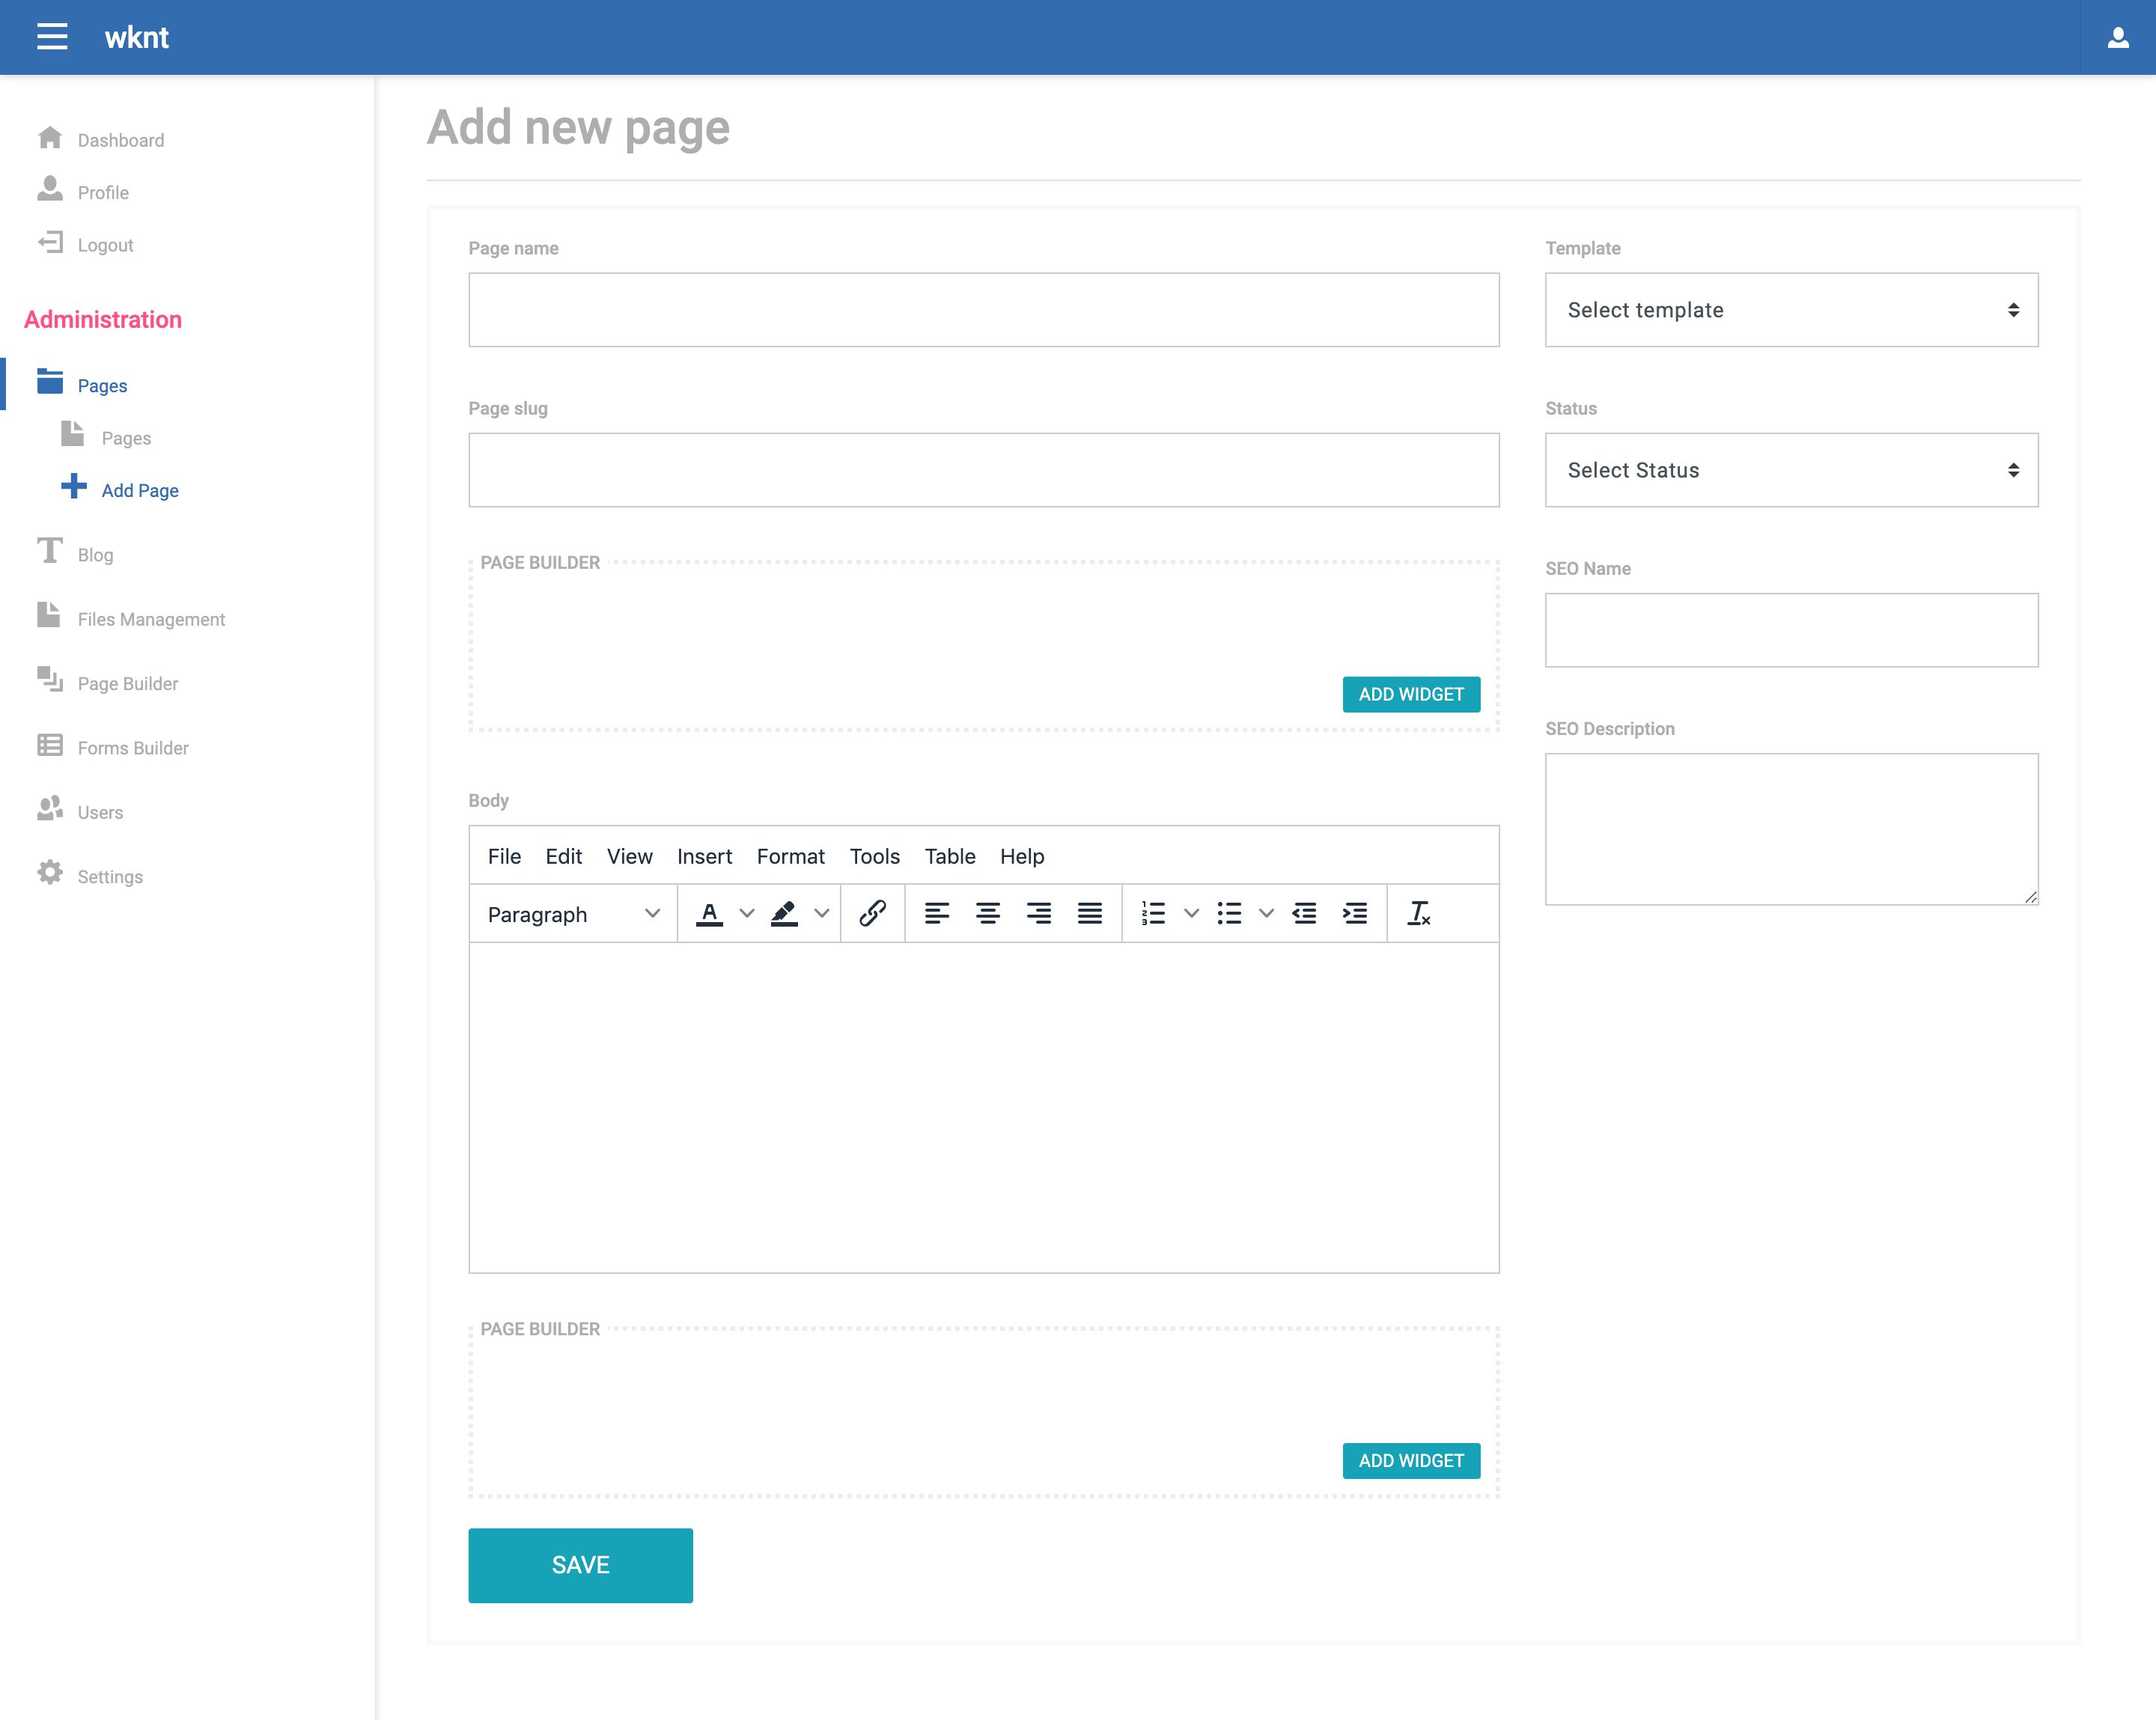Click the Dashboard home icon
The image size is (2156, 1720).
pyautogui.click(x=50, y=138)
